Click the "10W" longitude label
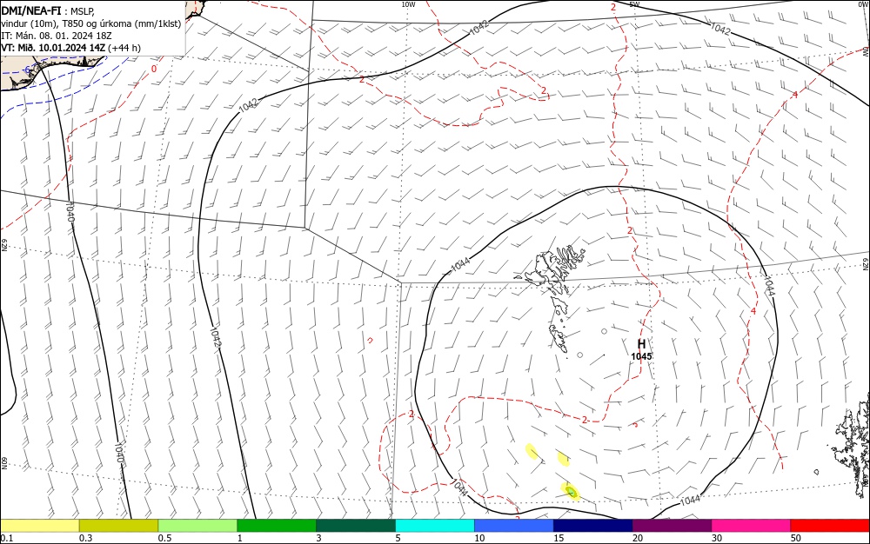Image resolution: width=870 pixels, height=544 pixels. [x=408, y=4]
